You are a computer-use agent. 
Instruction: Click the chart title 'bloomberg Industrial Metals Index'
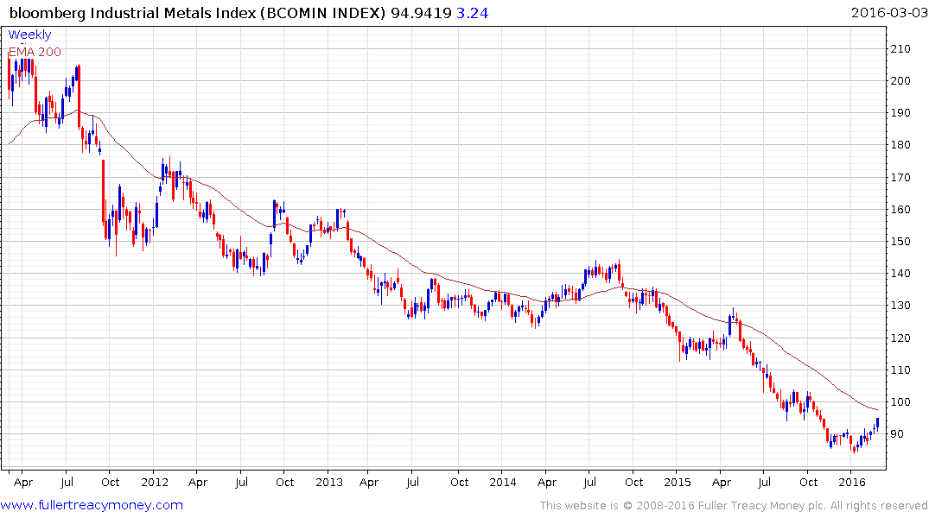tap(133, 12)
